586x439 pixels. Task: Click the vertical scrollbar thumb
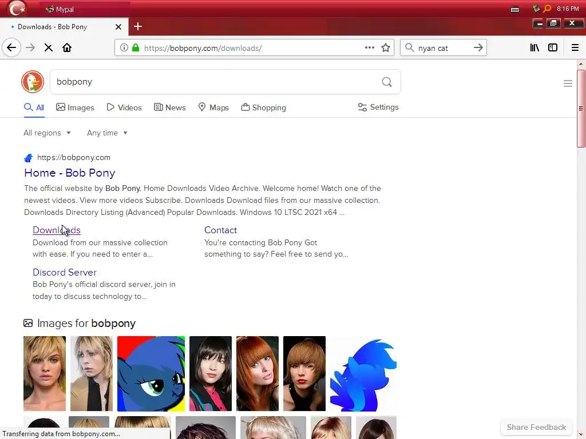pos(581,108)
